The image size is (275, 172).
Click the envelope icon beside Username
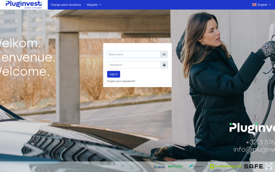click(164, 55)
